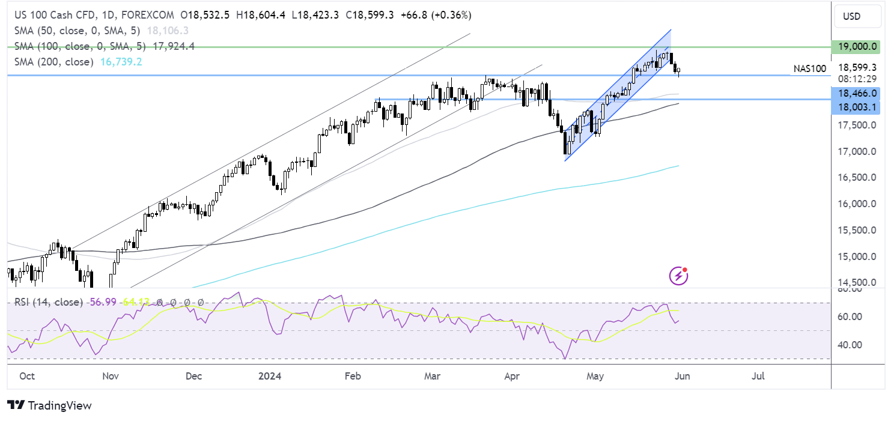This screenshot has height=421, width=894.
Task: Select the RSI (14, close) indicator legend
Action: click(49, 302)
